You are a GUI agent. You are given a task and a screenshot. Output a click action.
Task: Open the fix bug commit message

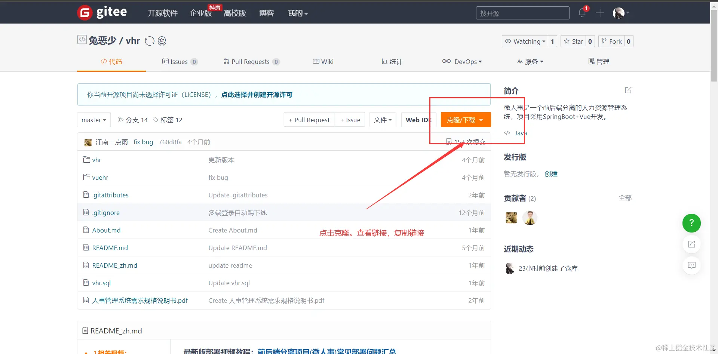pyautogui.click(x=143, y=142)
